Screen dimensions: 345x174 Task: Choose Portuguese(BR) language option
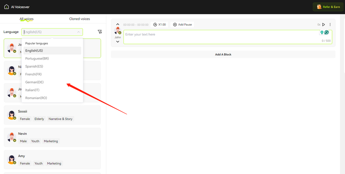52,58
